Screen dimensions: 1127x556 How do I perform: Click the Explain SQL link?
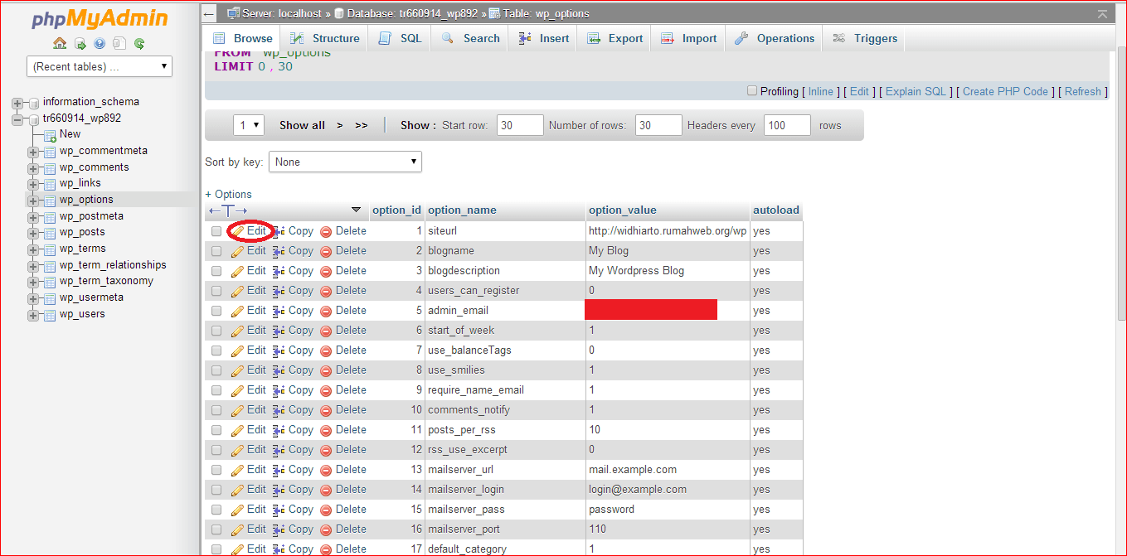pyautogui.click(x=916, y=91)
